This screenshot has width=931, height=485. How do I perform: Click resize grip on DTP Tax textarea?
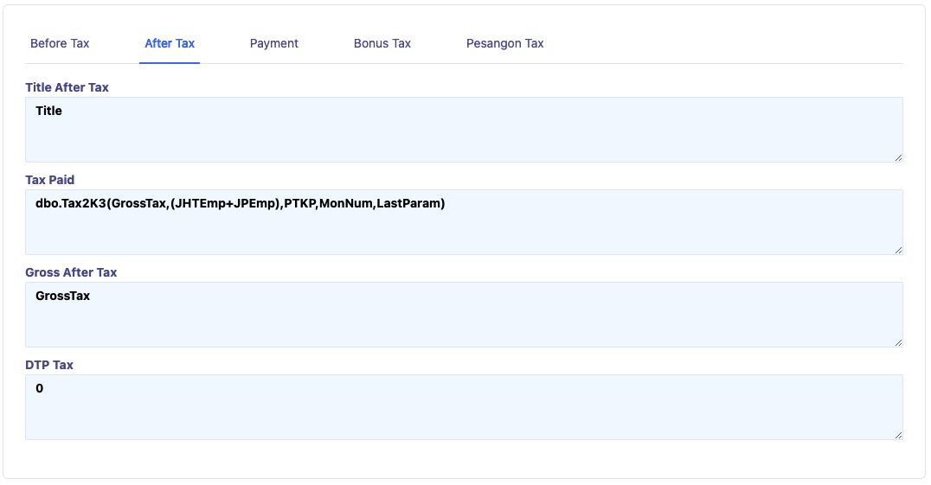pyautogui.click(x=898, y=435)
